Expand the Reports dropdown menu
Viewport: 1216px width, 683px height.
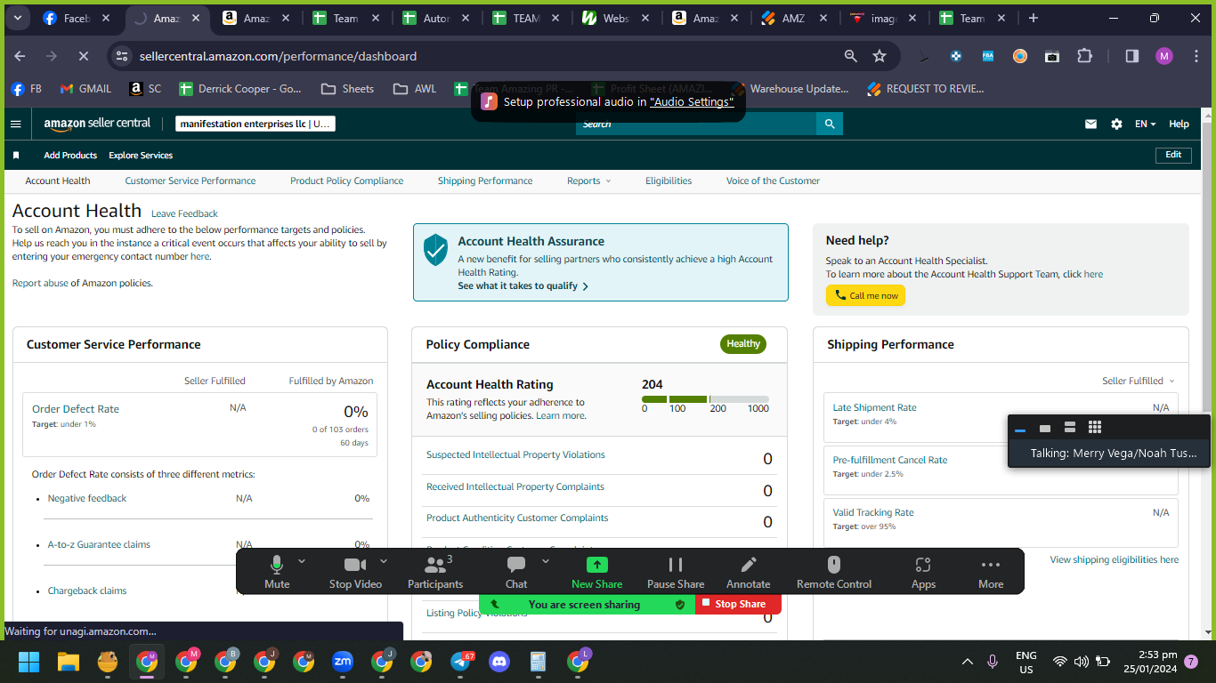point(588,181)
